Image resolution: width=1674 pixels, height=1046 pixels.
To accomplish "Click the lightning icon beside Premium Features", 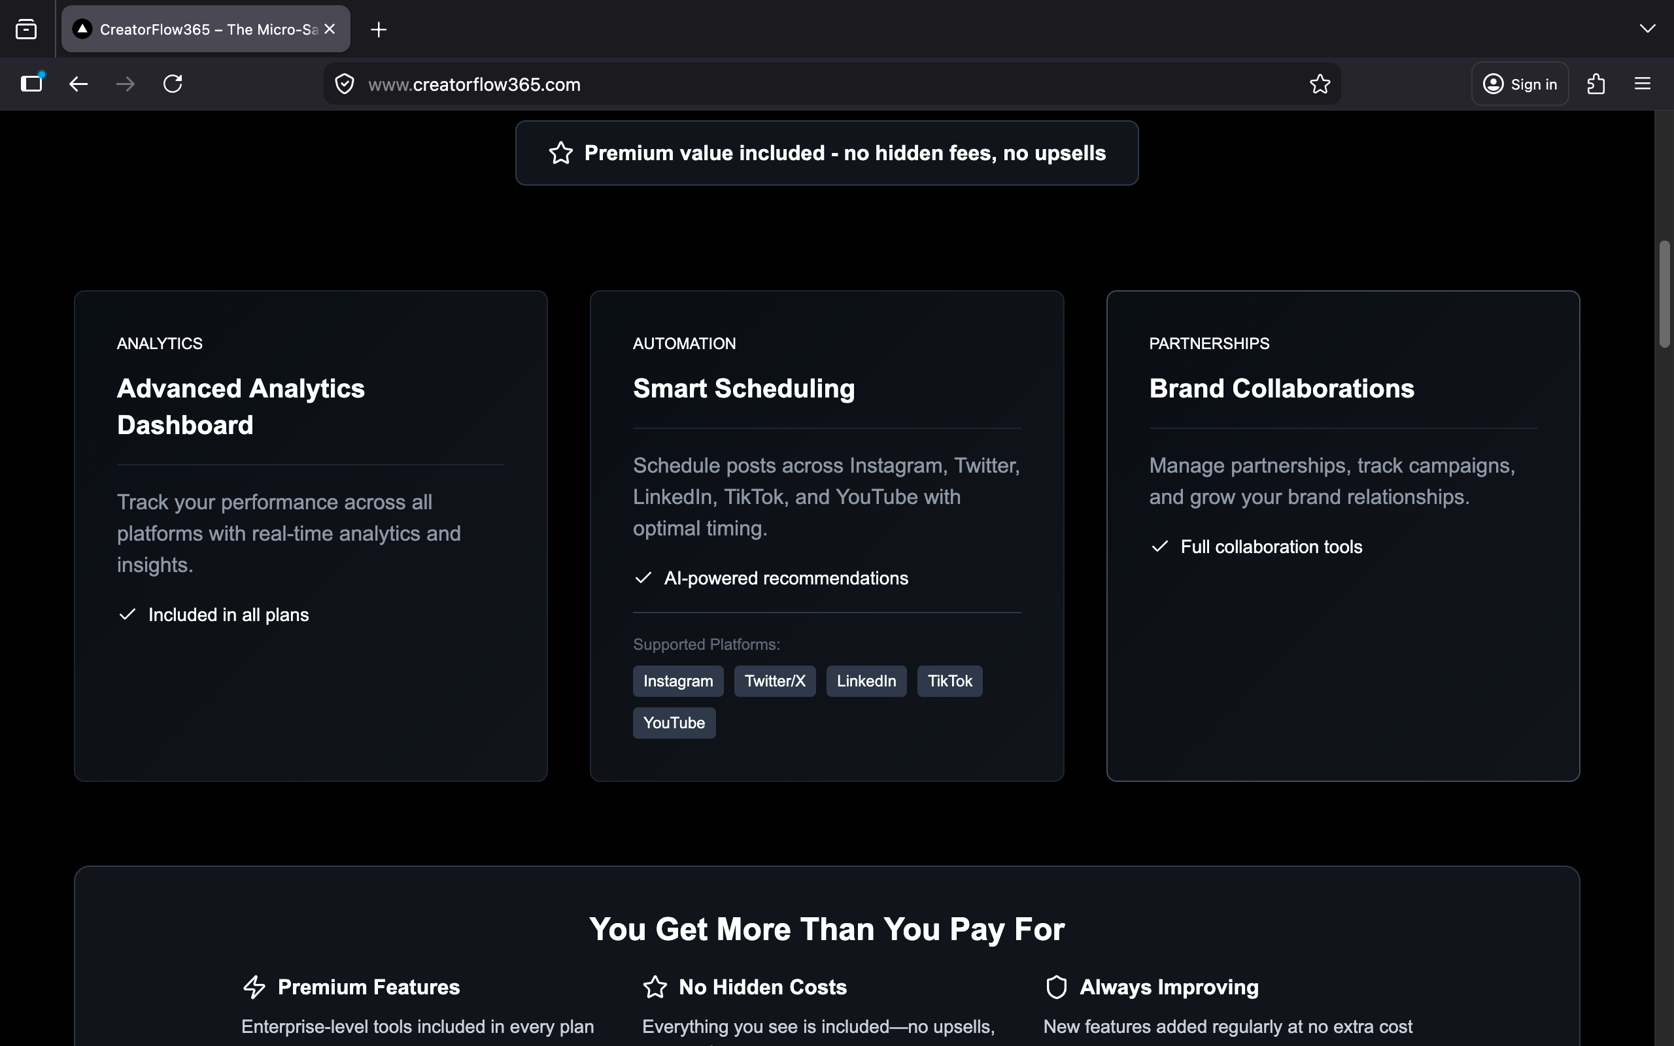I will point(254,987).
